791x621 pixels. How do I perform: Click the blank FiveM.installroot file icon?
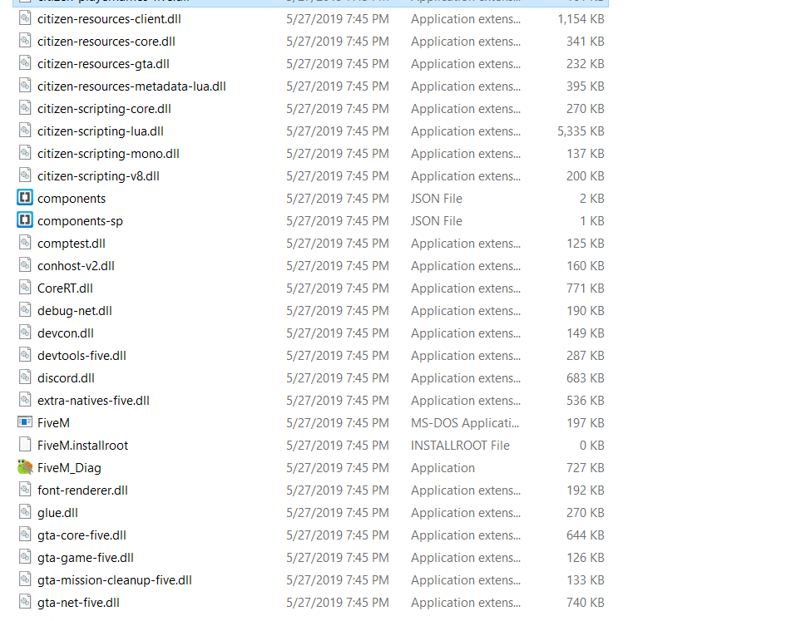[25, 445]
